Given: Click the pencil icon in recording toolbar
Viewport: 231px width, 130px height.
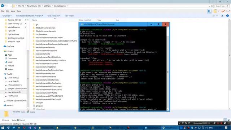Looking at the screenshot, I should 214,123.
